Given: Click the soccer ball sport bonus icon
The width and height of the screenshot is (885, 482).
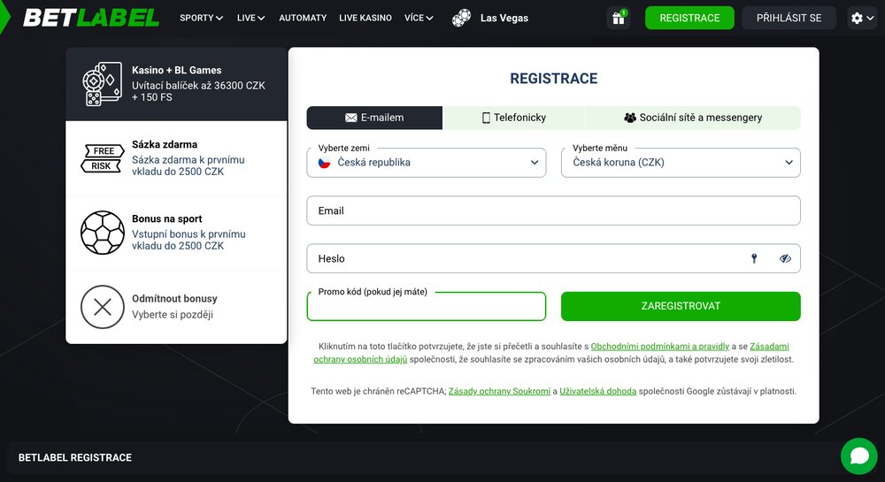Looking at the screenshot, I should (x=102, y=233).
